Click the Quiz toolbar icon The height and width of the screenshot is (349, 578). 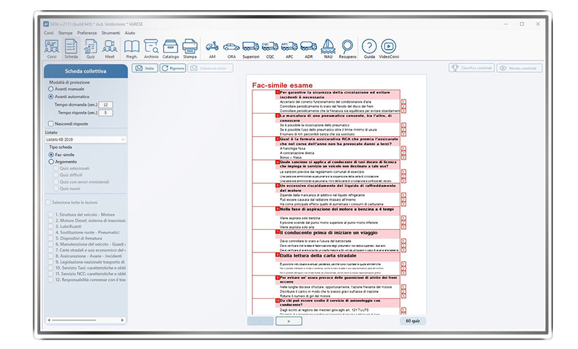[90, 48]
